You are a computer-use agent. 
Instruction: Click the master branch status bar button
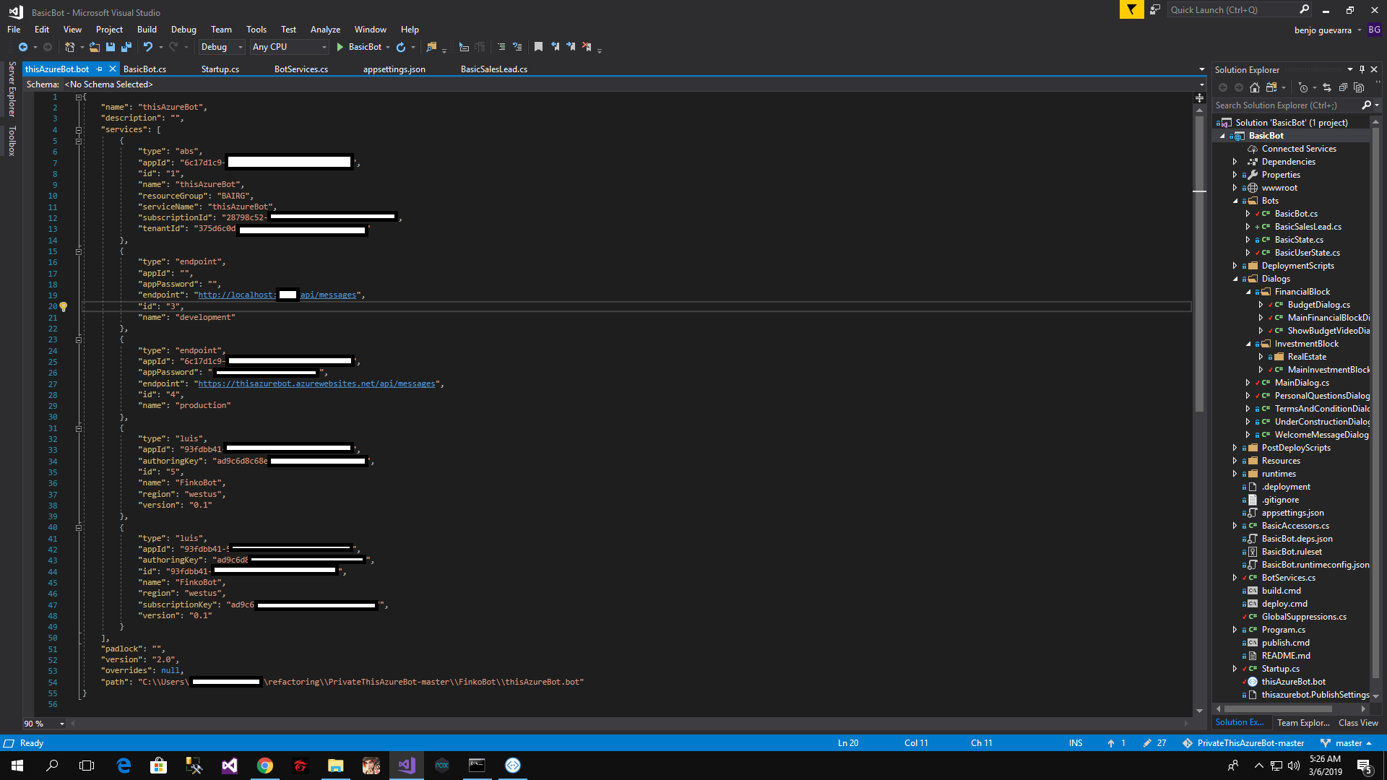(x=1347, y=743)
